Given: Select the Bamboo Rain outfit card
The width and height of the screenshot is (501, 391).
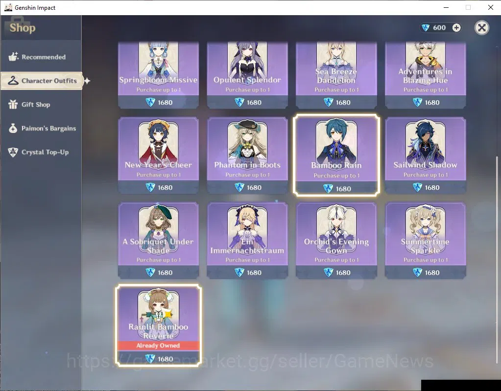Looking at the screenshot, I should 336,155.
